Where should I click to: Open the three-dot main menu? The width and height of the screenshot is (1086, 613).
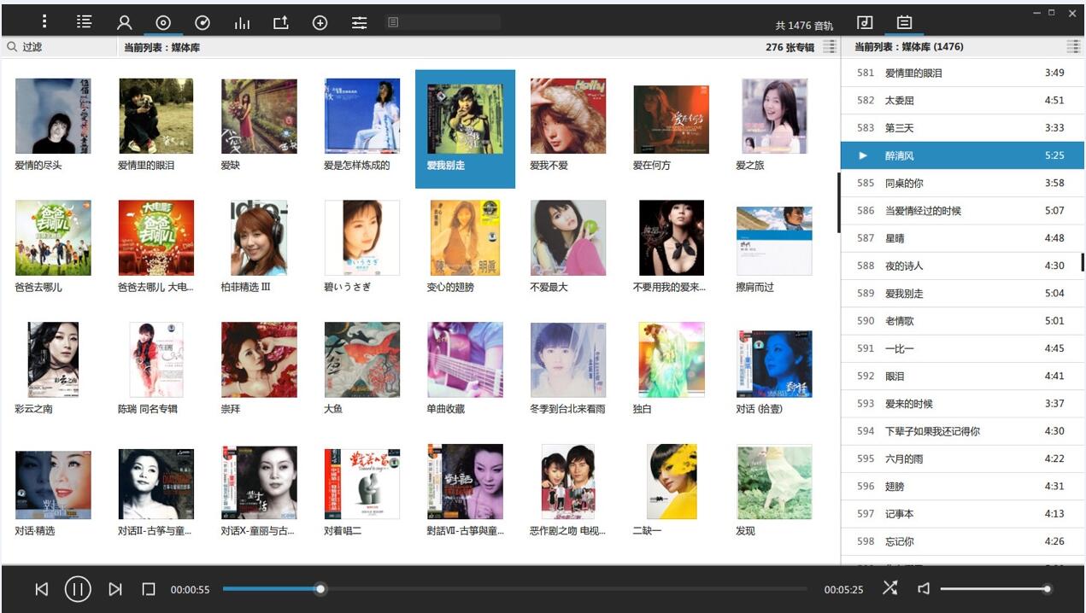point(45,22)
